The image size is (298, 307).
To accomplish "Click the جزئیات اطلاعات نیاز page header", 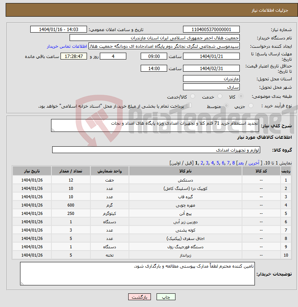I will click(x=270, y=10).
